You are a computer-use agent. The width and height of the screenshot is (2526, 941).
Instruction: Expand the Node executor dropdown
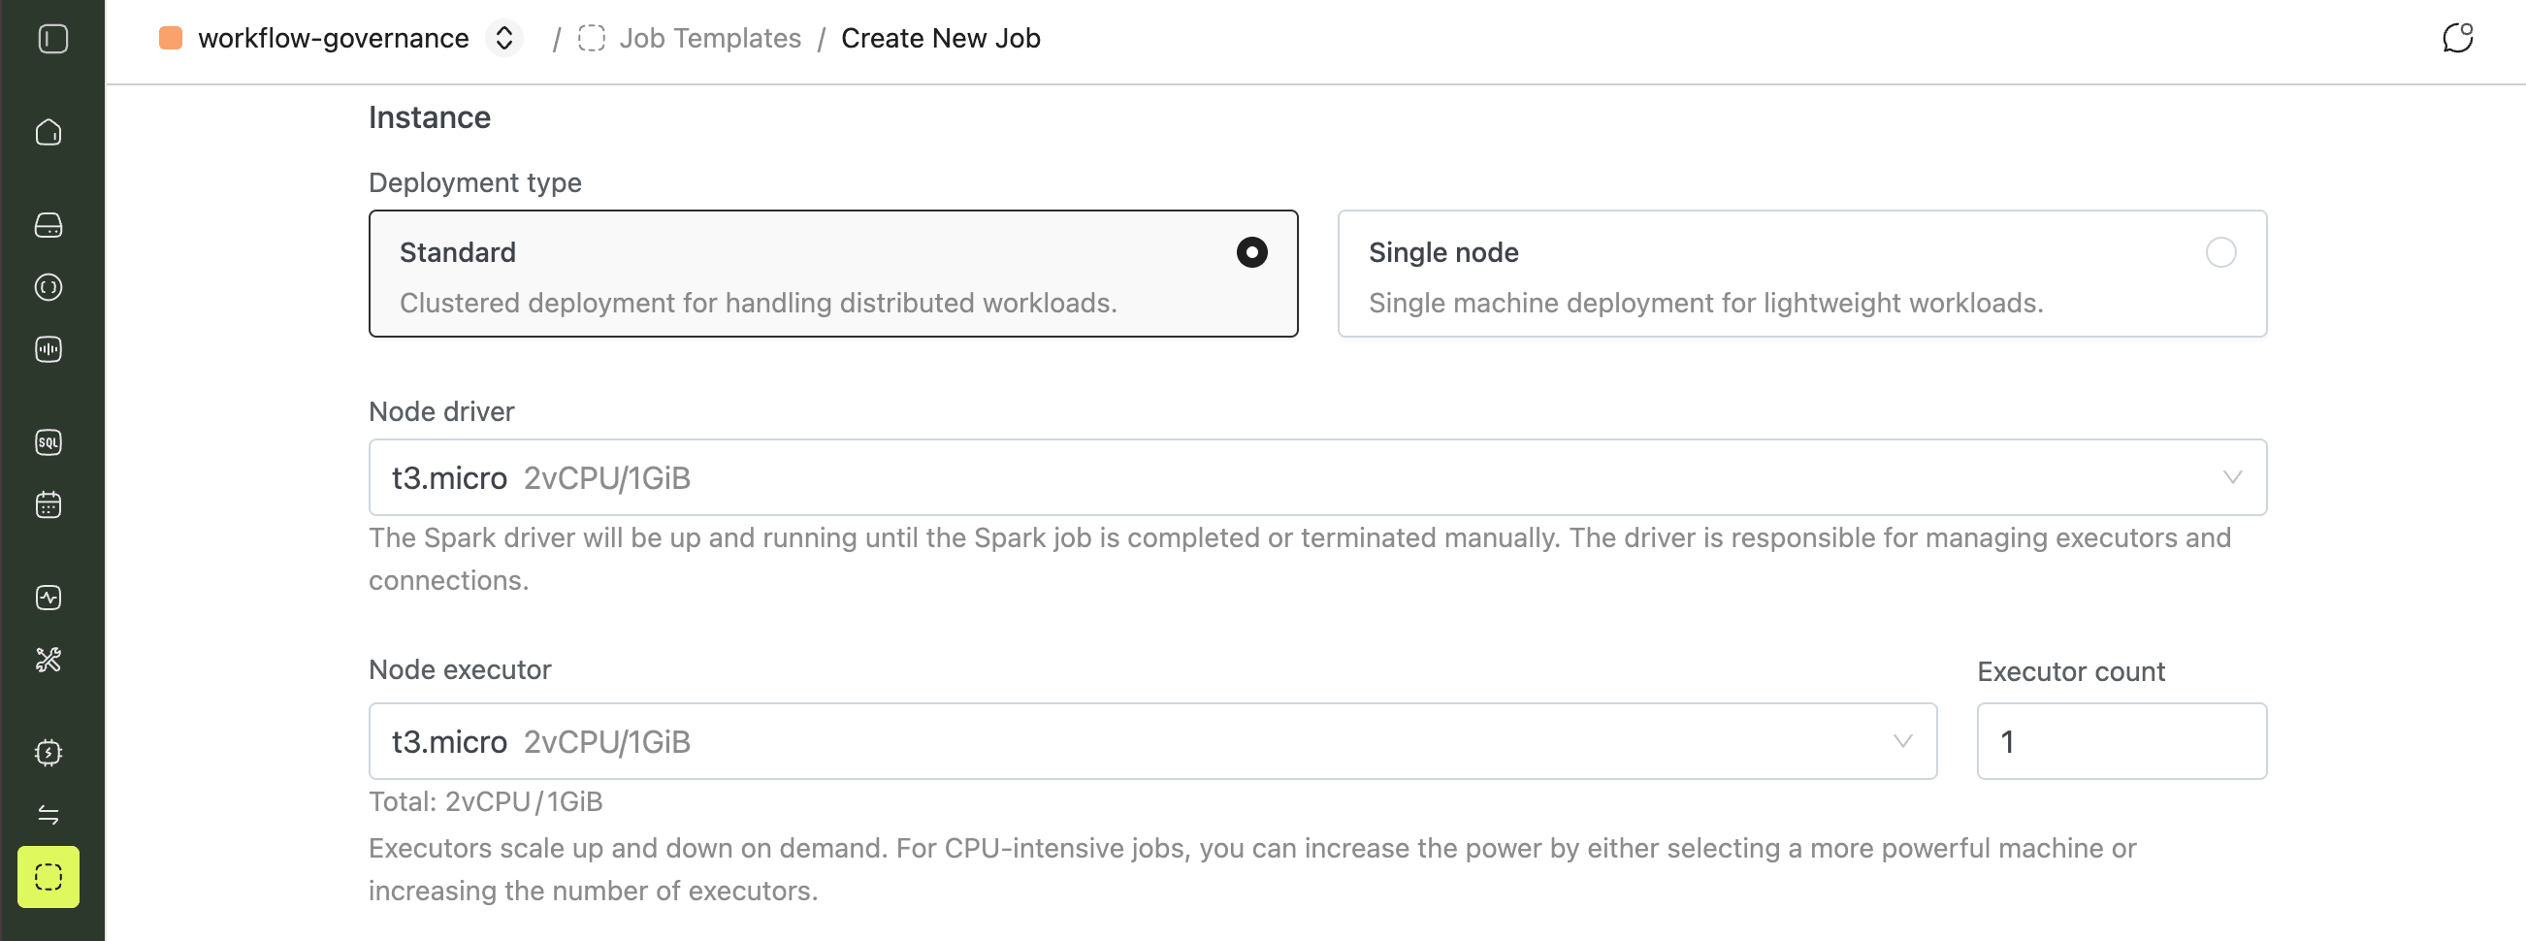click(x=1152, y=741)
